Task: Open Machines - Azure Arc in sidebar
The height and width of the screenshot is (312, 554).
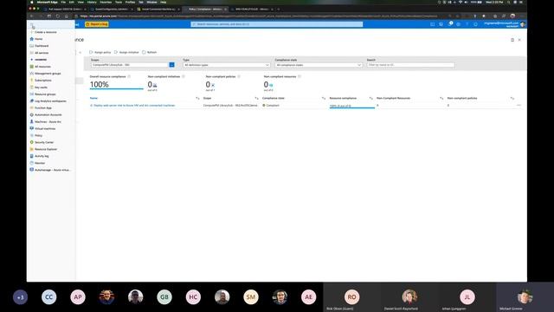Action: [48, 121]
